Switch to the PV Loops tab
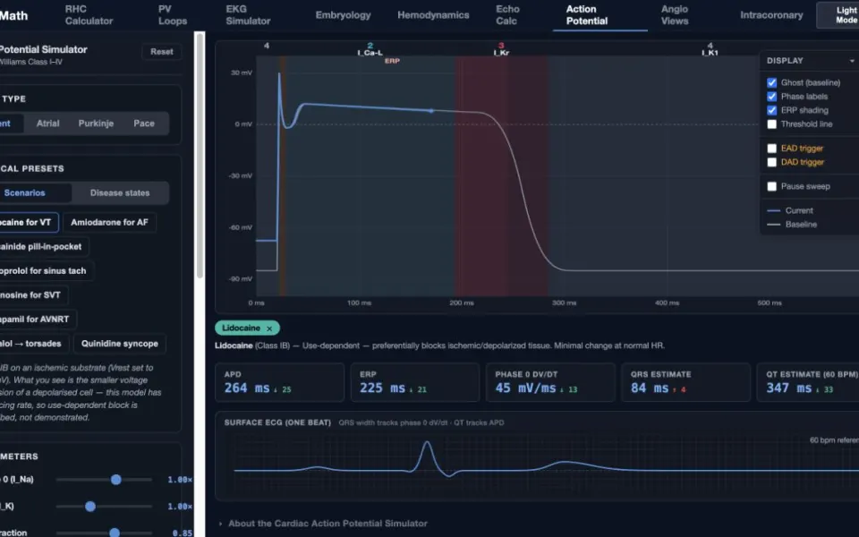The image size is (859, 537). click(x=173, y=15)
